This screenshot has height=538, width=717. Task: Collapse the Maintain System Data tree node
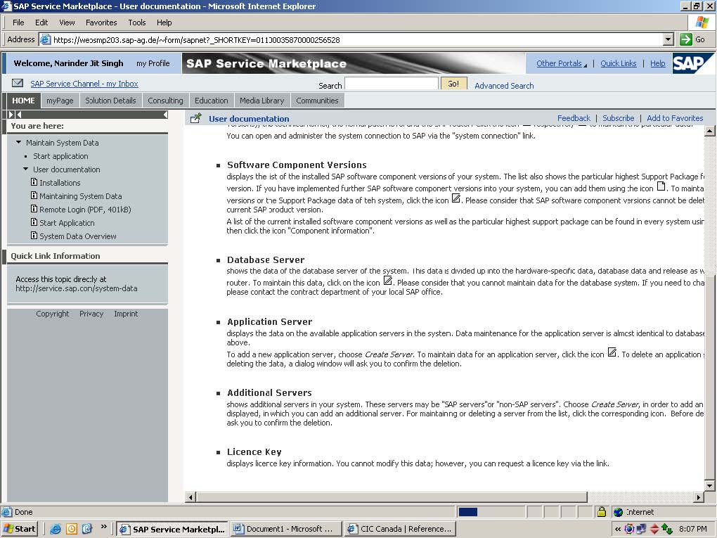tap(18, 141)
